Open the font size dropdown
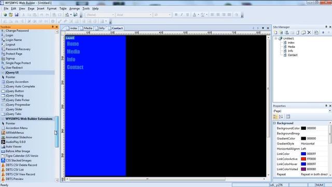The width and height of the screenshot is (332, 187). 170,15
